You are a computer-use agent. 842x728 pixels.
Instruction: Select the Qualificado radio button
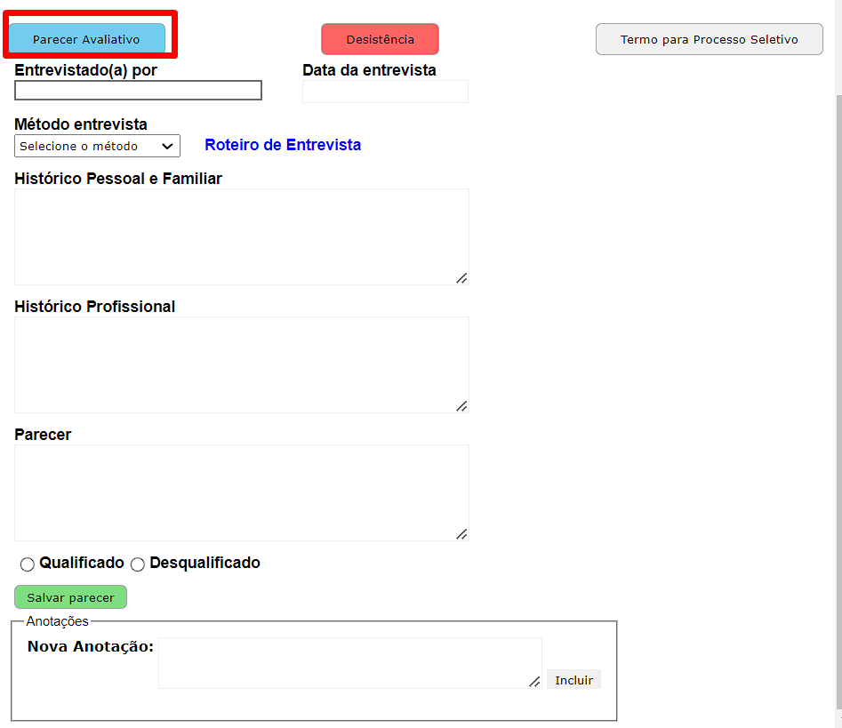click(x=28, y=564)
